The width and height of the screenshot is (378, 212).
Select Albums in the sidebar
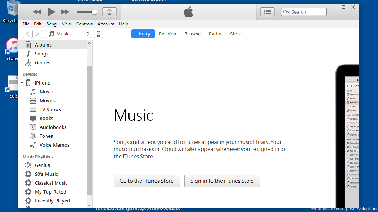tap(52, 45)
